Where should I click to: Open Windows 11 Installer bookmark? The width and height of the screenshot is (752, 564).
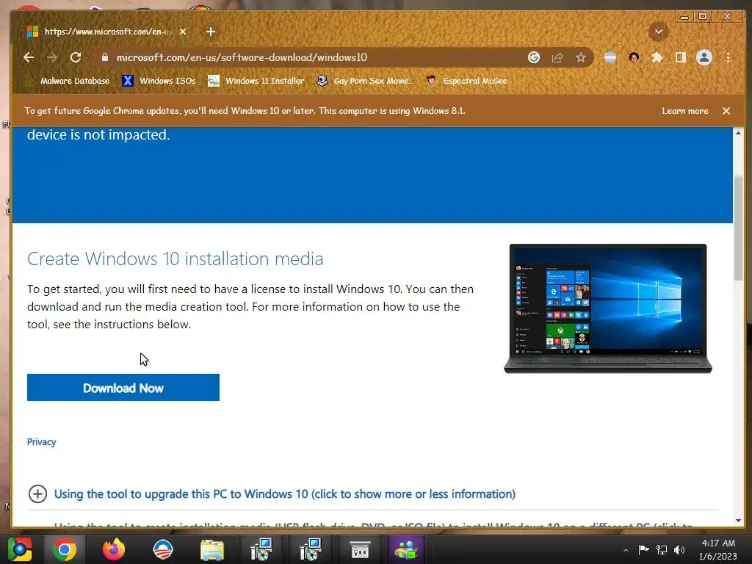256,81
